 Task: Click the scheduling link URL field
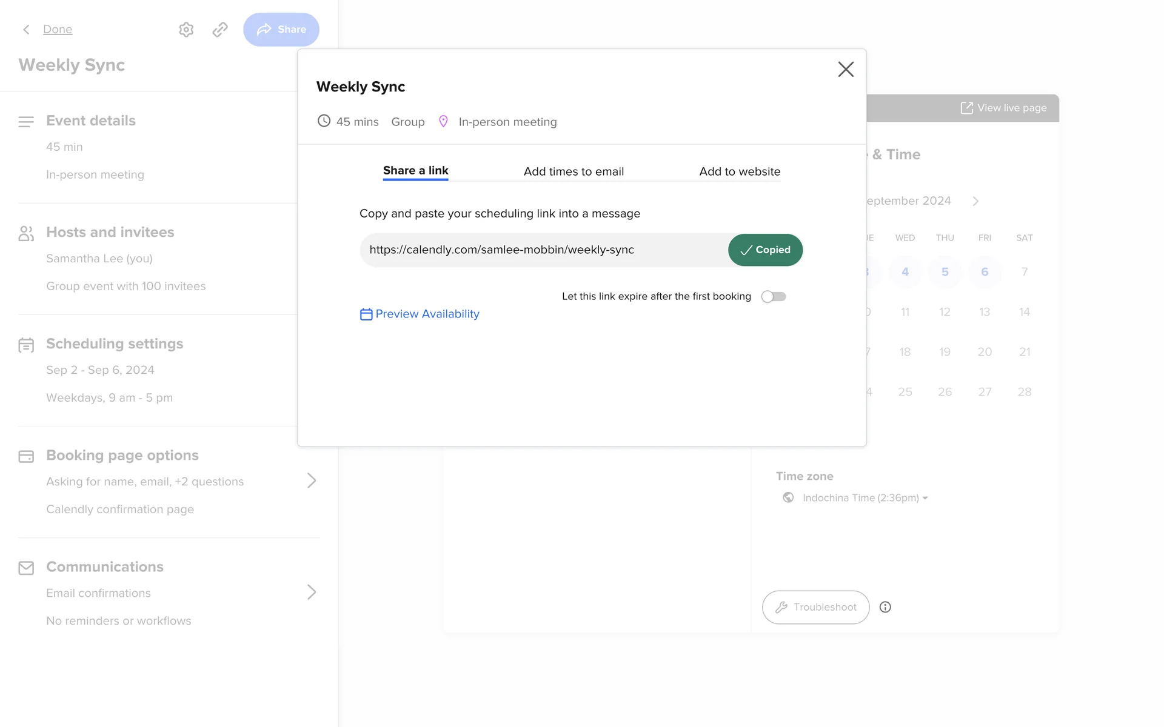tap(543, 250)
